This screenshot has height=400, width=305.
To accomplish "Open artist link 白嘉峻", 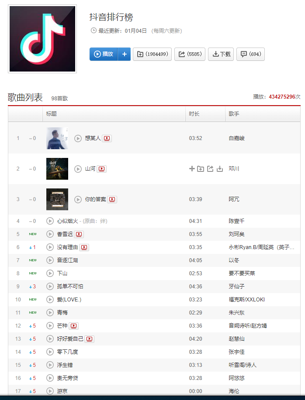I will (x=236, y=138).
